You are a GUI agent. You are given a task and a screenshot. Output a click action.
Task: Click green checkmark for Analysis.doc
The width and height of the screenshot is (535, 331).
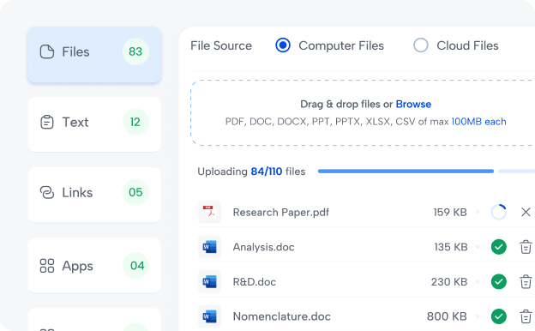click(498, 247)
